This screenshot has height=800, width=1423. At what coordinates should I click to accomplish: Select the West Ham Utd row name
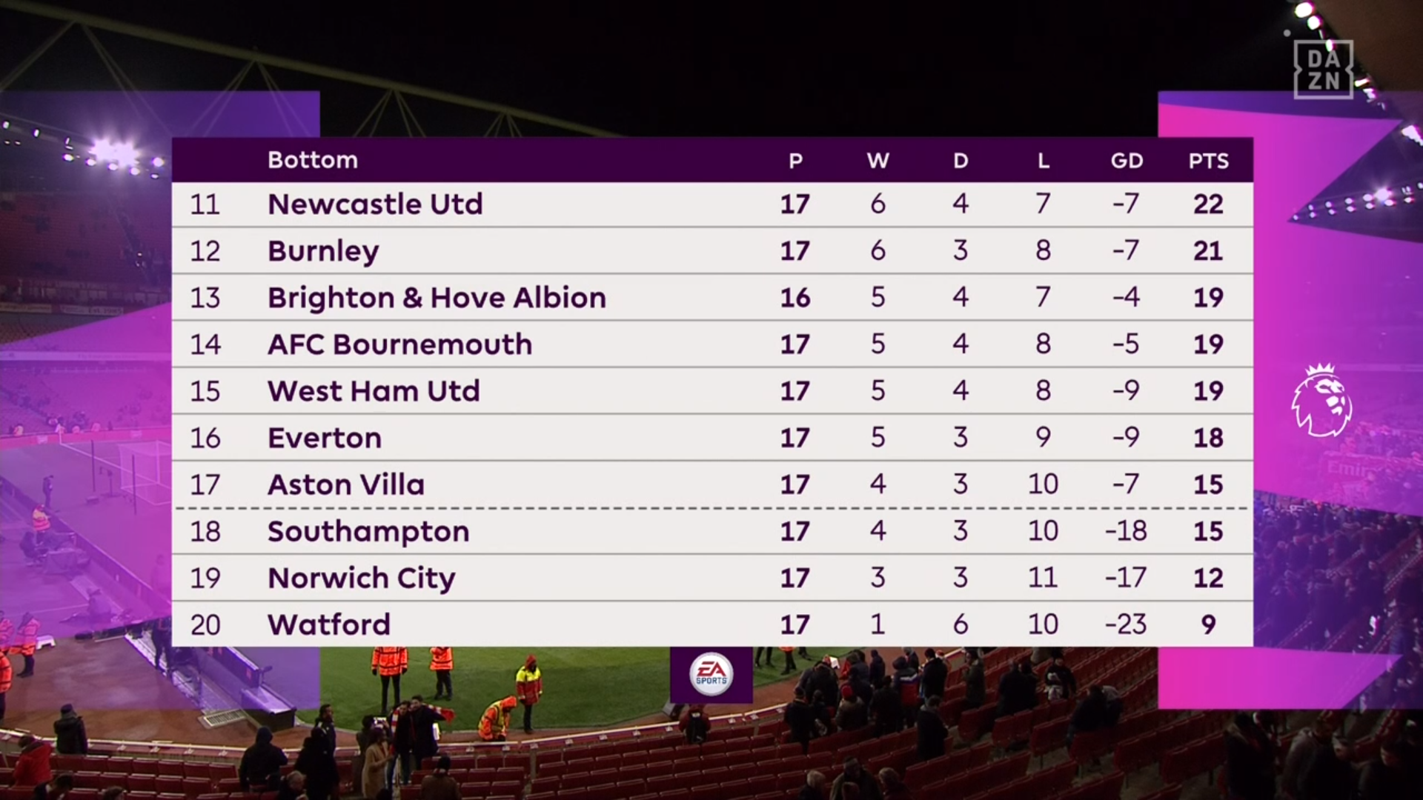tap(374, 391)
